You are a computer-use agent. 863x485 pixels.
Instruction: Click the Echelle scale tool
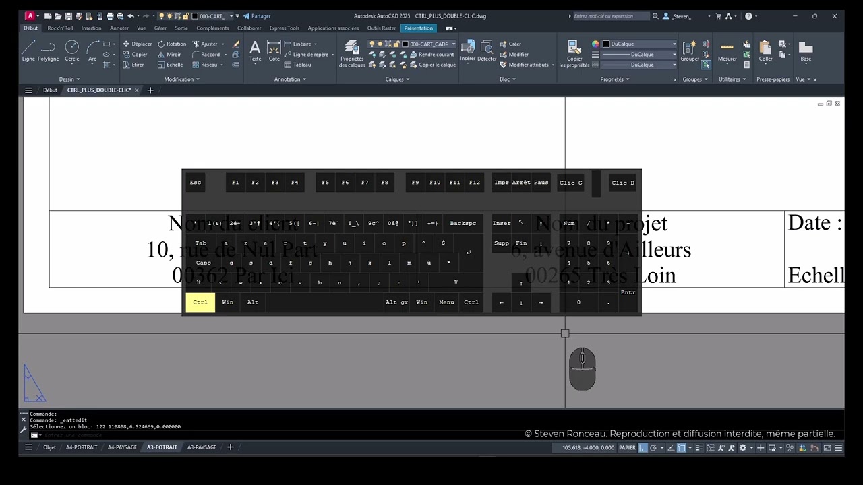click(x=170, y=65)
